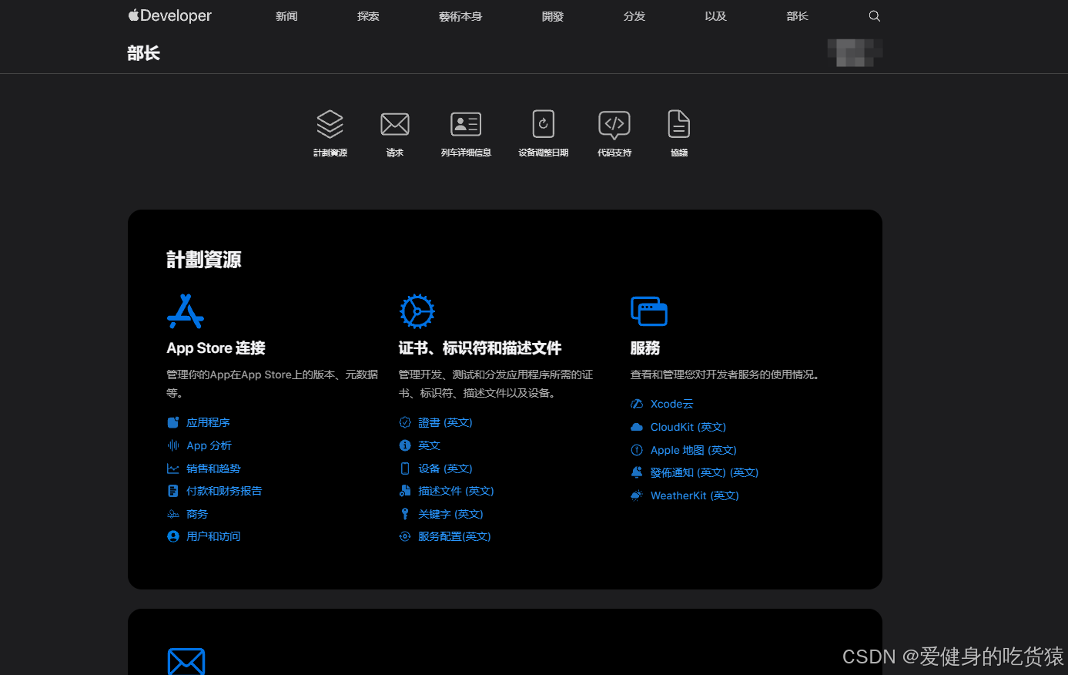Click the info icon beside 英文 link
1068x675 pixels.
pos(405,445)
